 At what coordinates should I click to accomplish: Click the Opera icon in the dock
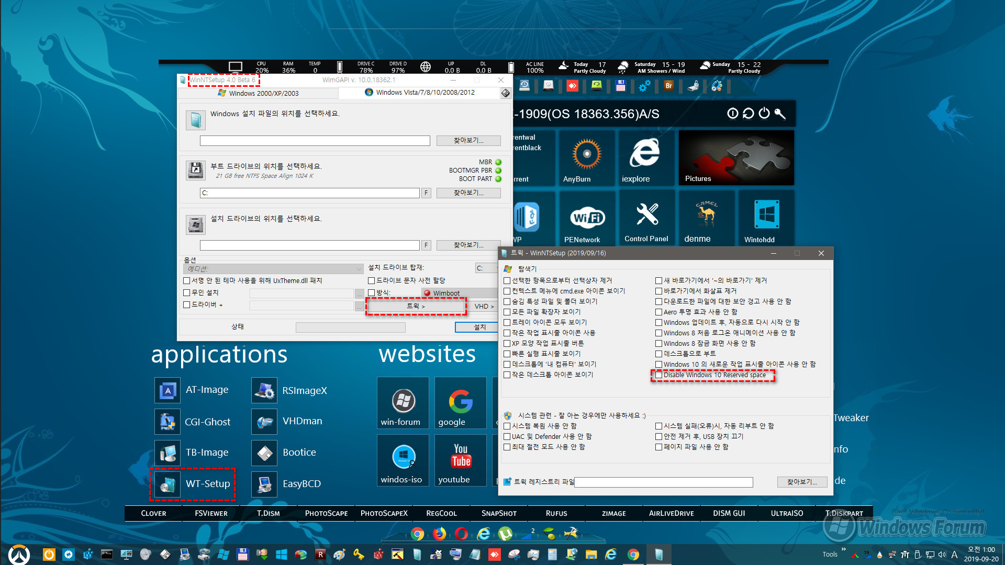tap(462, 534)
